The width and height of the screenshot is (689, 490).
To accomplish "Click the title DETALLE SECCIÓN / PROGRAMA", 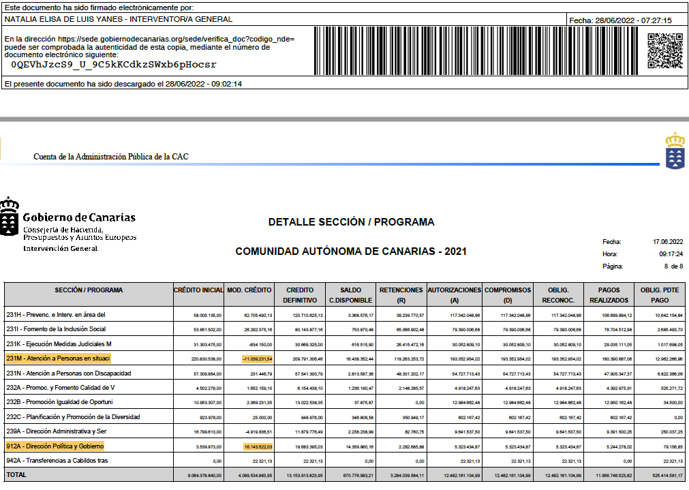I will [352, 222].
